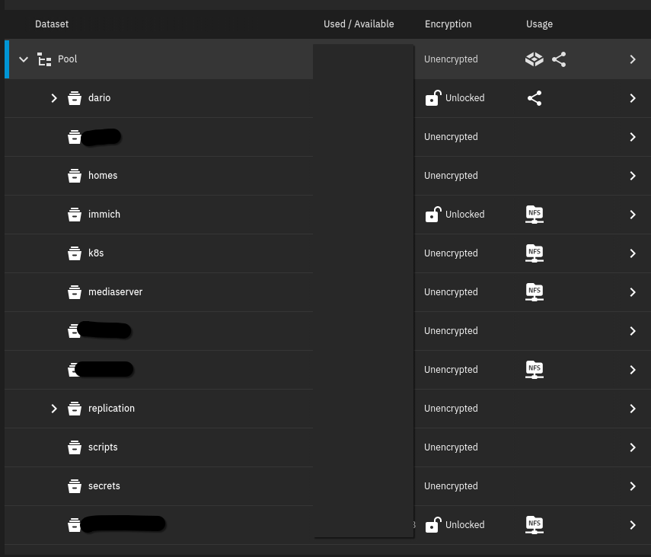Select the secrets dataset name

(104, 486)
